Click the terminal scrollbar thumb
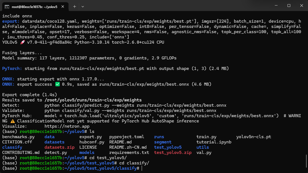 click(x=306, y=161)
